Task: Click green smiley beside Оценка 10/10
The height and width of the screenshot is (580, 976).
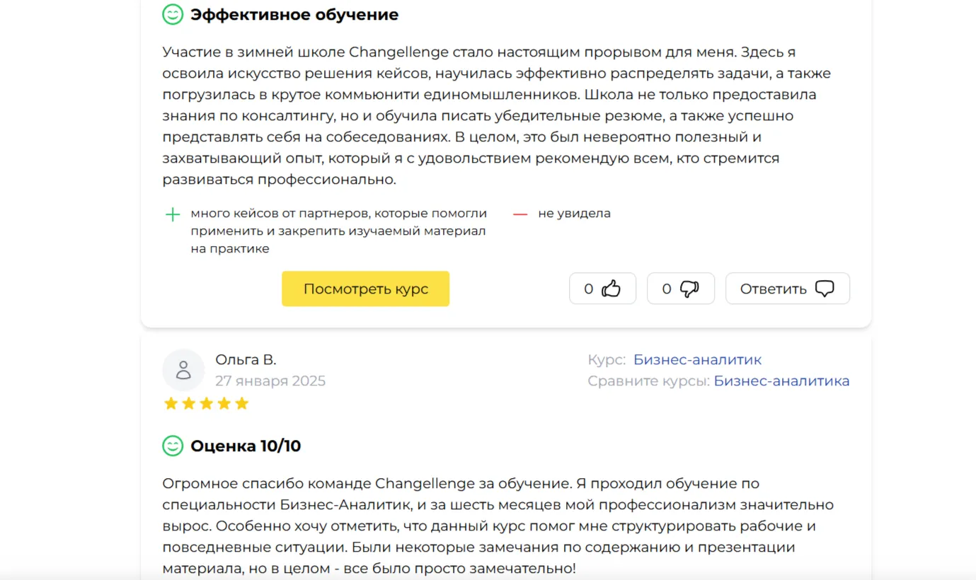Action: pyautogui.click(x=173, y=446)
